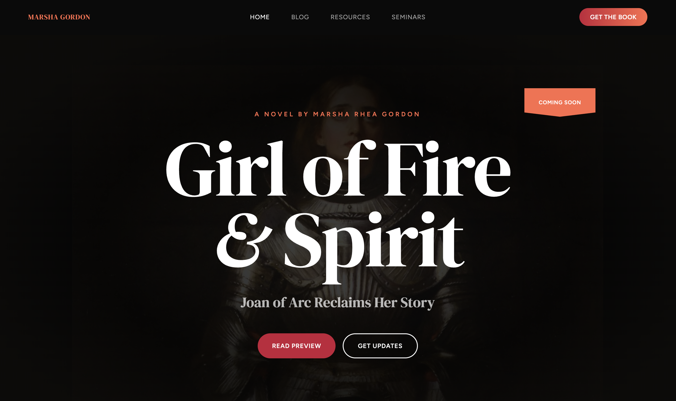This screenshot has width=676, height=401.
Task: Click the Get the Book button
Action: click(x=613, y=17)
